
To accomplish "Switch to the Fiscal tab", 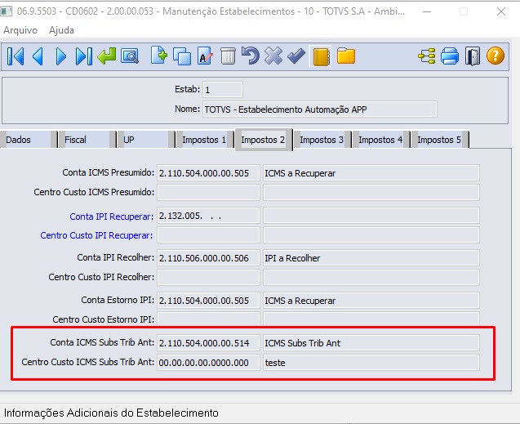I will [87, 140].
